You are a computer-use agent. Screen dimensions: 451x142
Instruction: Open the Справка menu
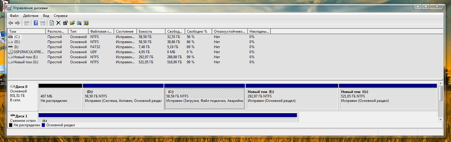click(x=61, y=16)
